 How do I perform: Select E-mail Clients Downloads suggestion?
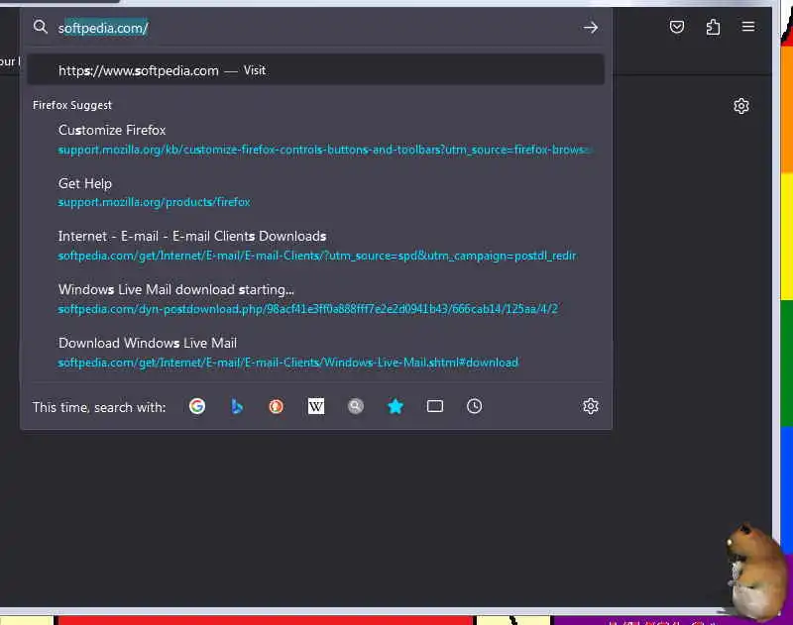(316, 246)
